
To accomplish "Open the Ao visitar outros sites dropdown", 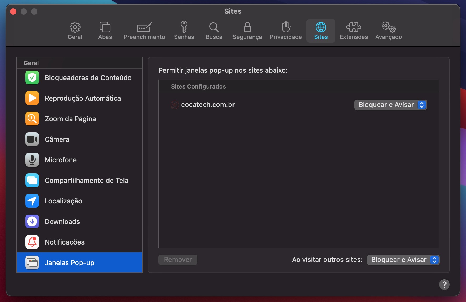I will coord(403,260).
